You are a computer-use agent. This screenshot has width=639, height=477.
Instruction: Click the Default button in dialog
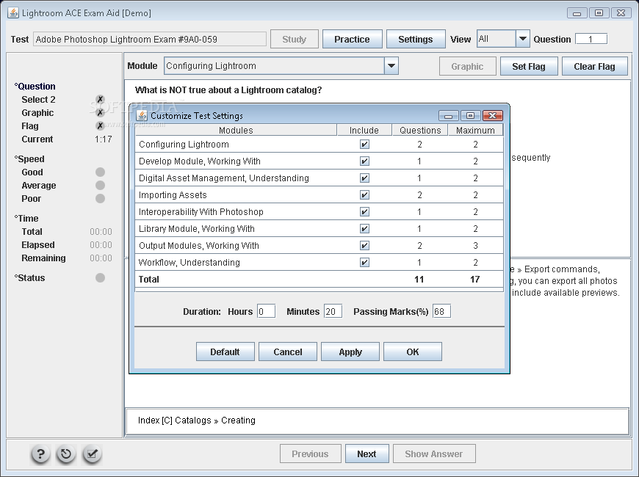point(225,352)
